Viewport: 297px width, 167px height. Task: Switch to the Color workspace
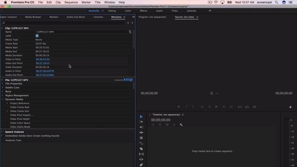click(128, 11)
